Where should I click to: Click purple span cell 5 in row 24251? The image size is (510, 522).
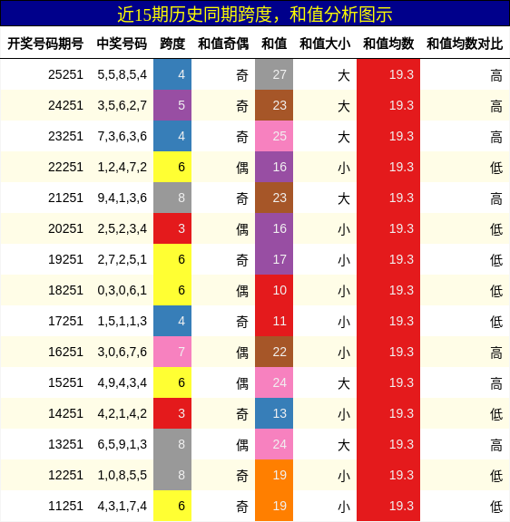[x=172, y=105]
